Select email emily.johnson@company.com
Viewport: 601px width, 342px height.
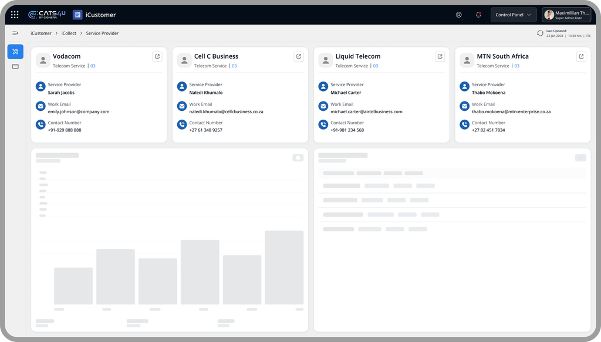79,112
